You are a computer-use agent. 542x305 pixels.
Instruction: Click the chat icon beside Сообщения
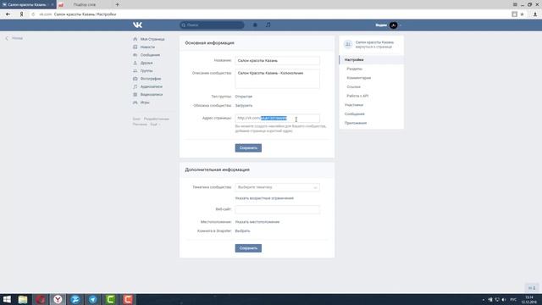tap(135, 55)
